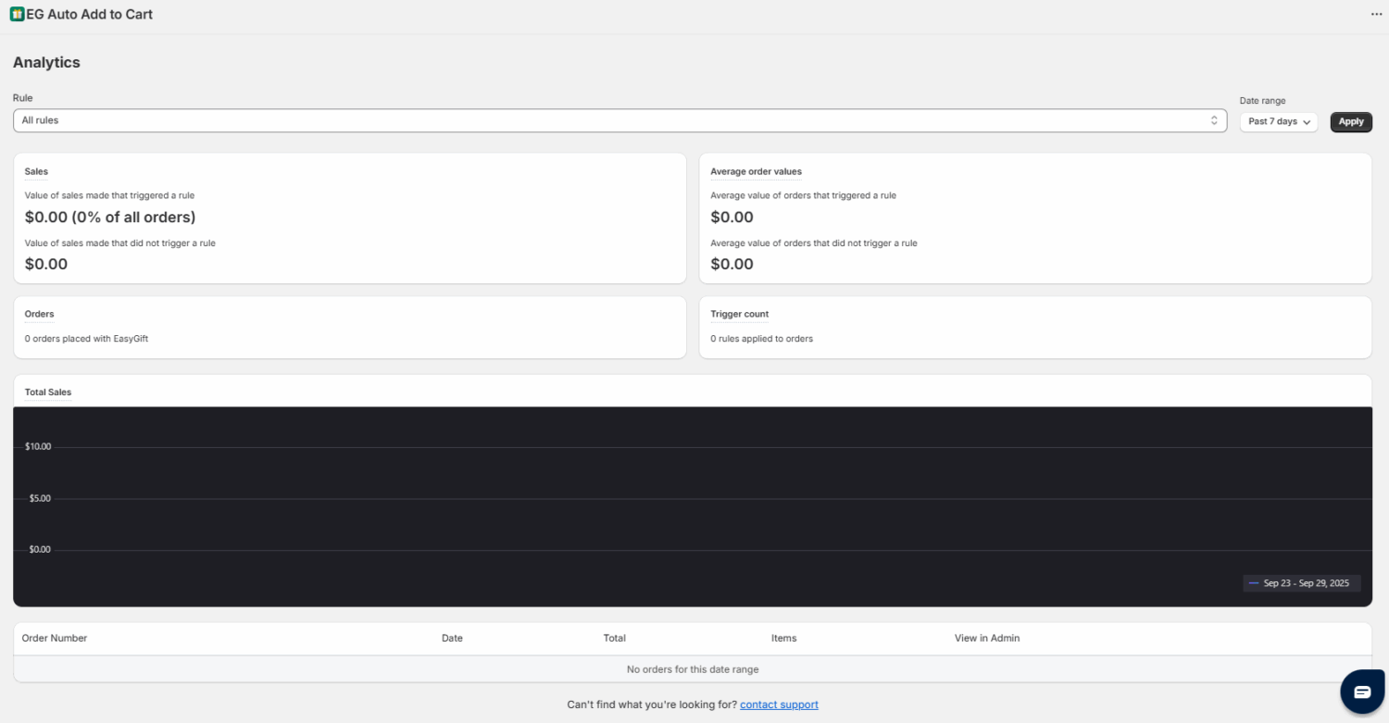The image size is (1389, 723).
Task: Click the Total column header
Action: [x=614, y=638]
